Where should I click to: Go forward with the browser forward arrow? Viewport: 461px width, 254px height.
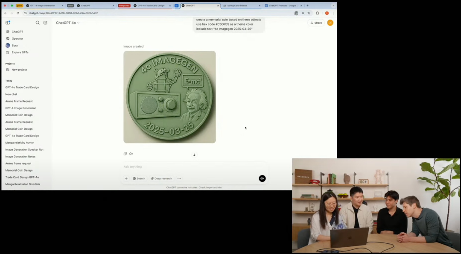[x=12, y=13]
